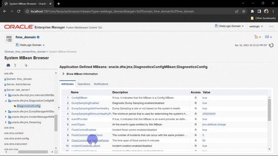This screenshot has height=156, width=278.
Task: Collapse the tree pane with splitter arrow
Action: click(59, 107)
